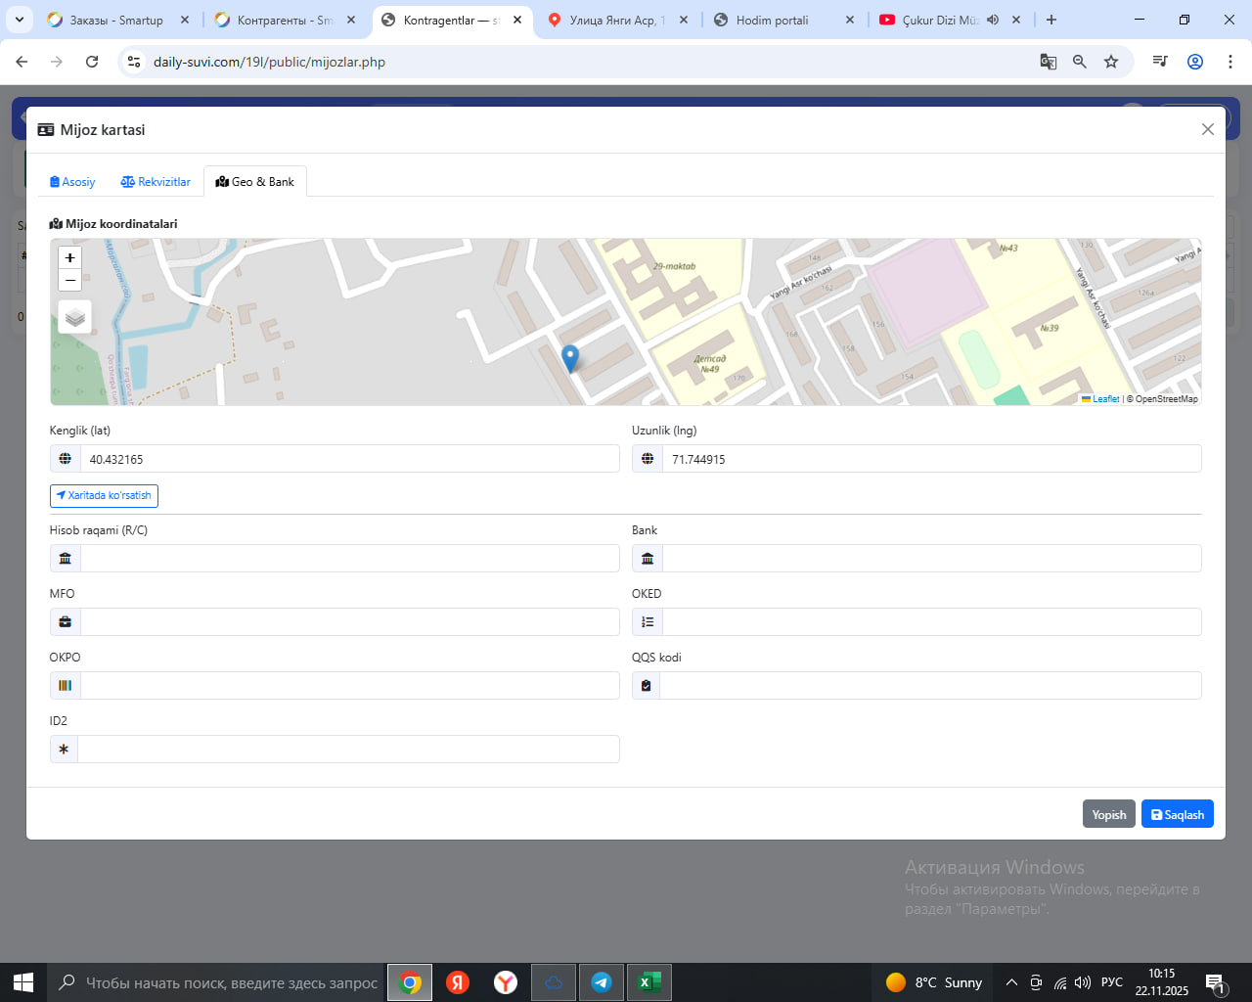Image resolution: width=1252 pixels, height=1002 pixels.
Task: Open Telegram from the taskbar
Action: (602, 982)
